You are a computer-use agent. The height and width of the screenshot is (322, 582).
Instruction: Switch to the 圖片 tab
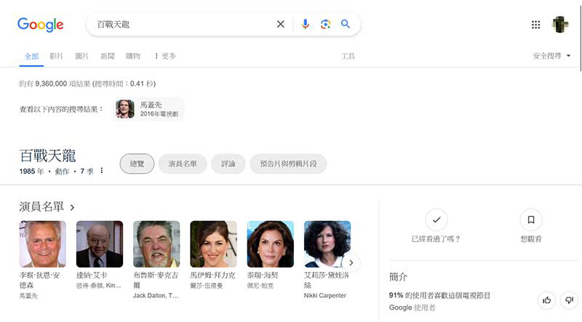pos(81,56)
